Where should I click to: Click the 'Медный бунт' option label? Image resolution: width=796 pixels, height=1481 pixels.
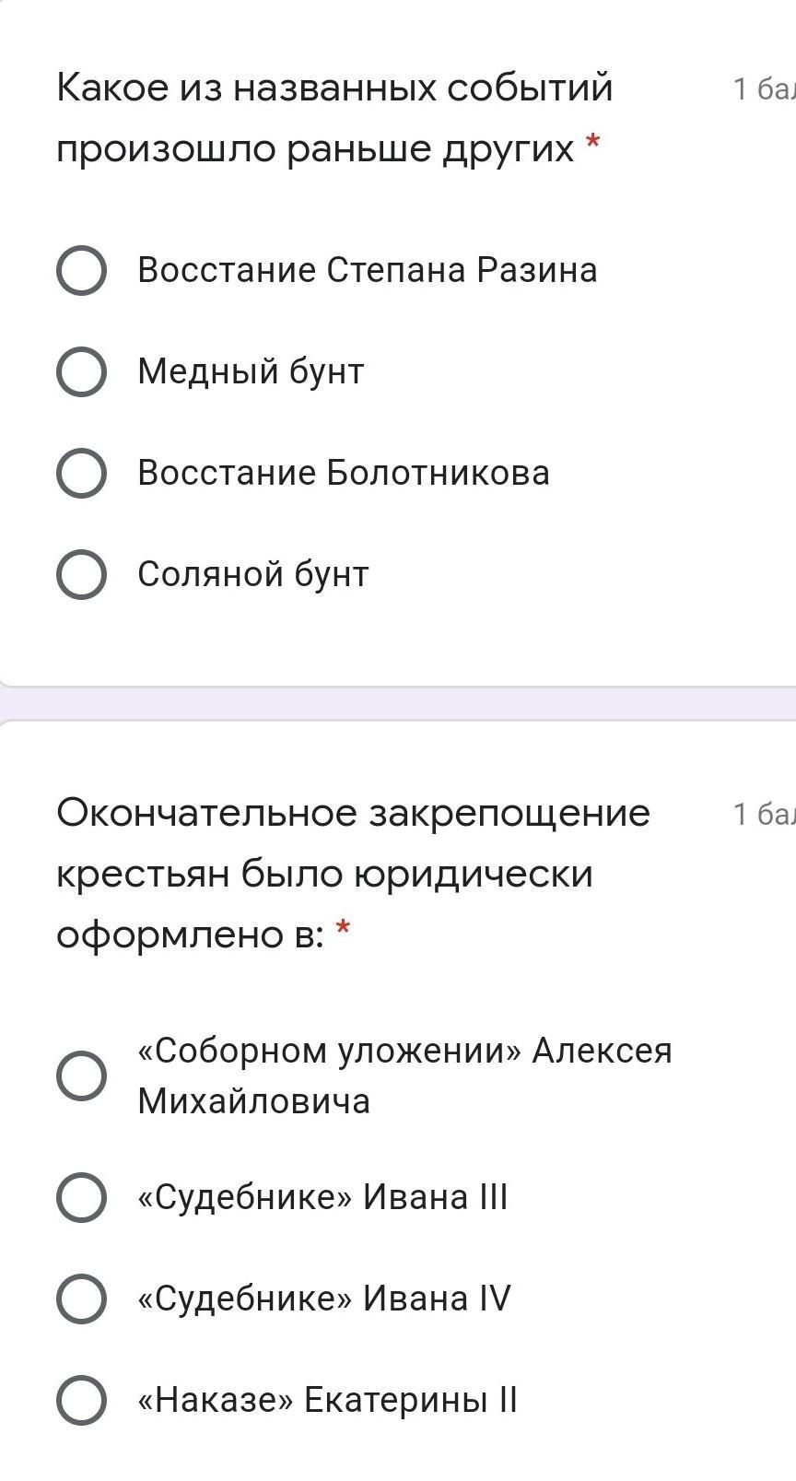251,371
